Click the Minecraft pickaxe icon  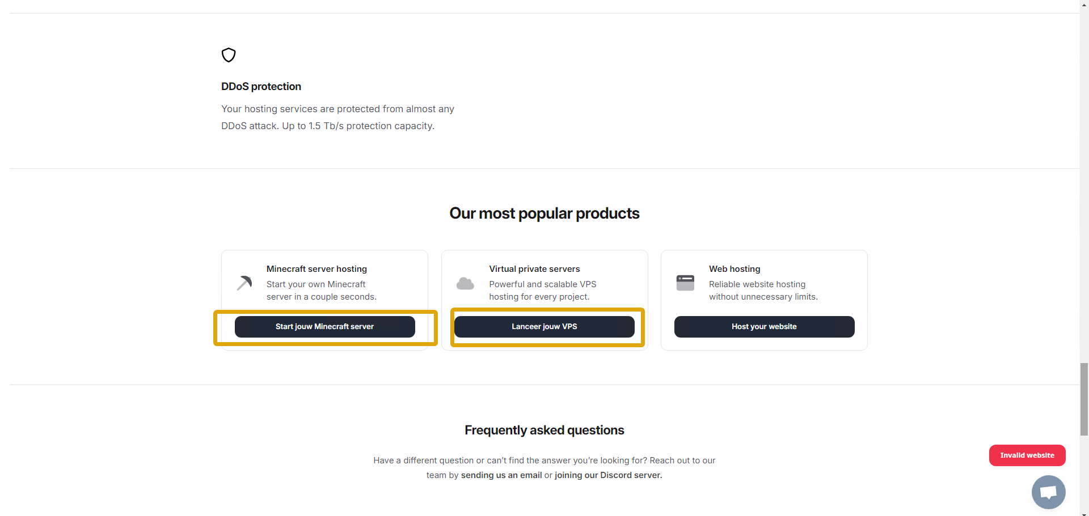click(x=244, y=283)
